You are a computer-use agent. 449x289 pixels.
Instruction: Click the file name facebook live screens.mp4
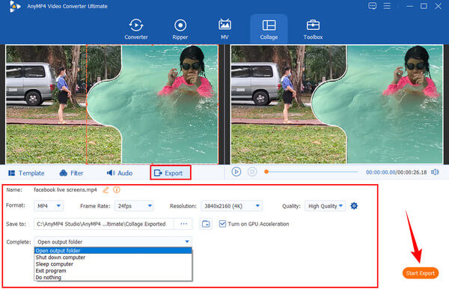pyautogui.click(x=65, y=189)
